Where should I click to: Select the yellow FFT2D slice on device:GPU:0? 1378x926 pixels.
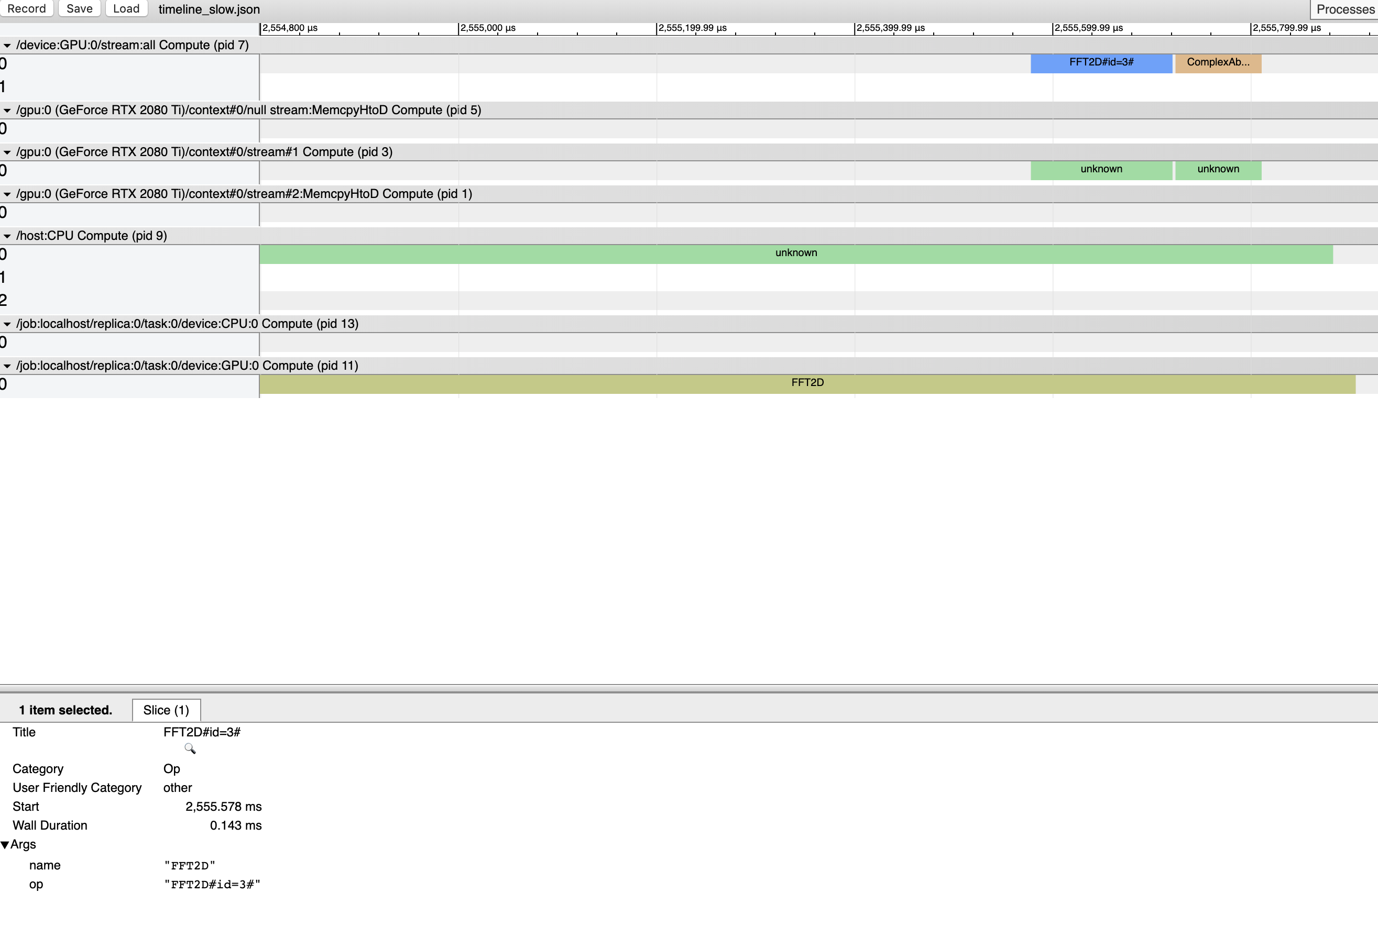pos(807,383)
